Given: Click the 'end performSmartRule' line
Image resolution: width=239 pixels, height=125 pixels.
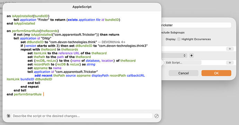Looking at the screenshot, I should 24,94.
